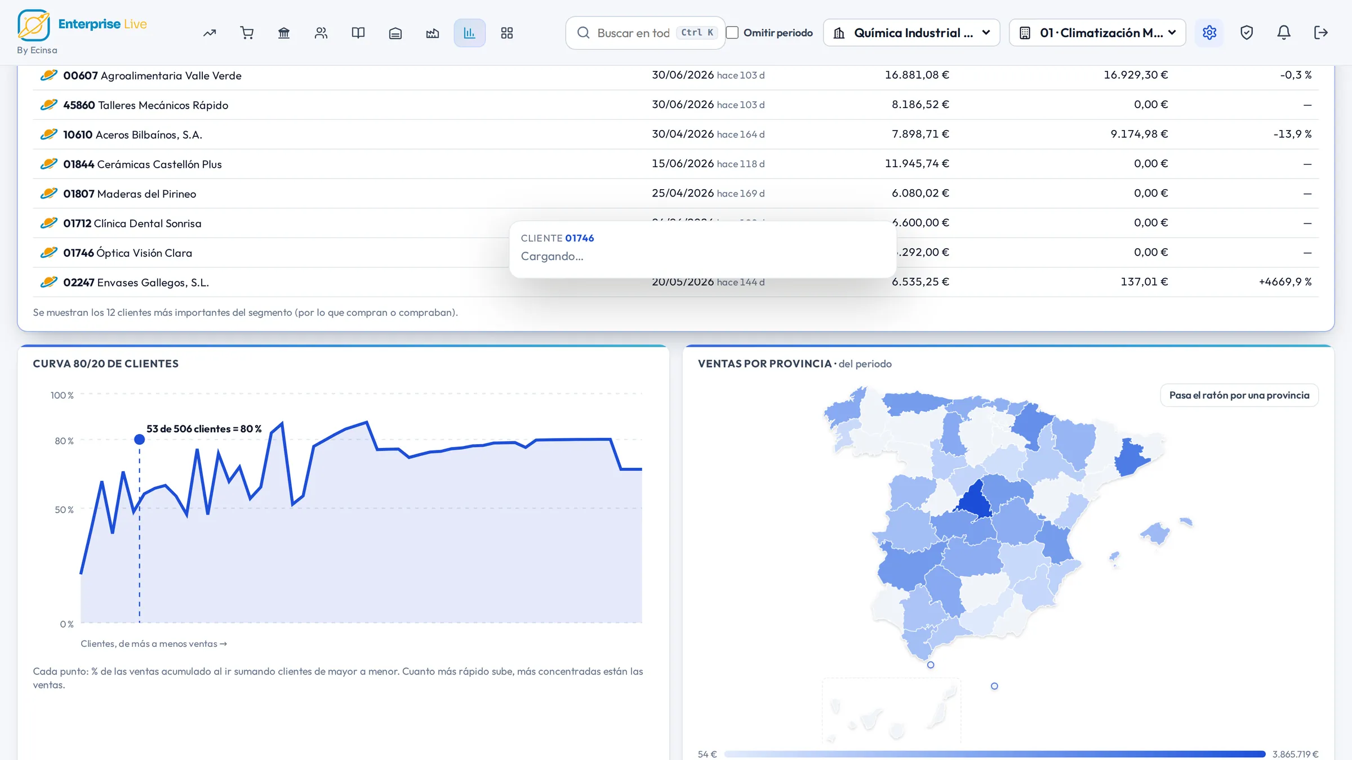1352x760 pixels.
Task: Open the notifications bell
Action: tap(1284, 33)
